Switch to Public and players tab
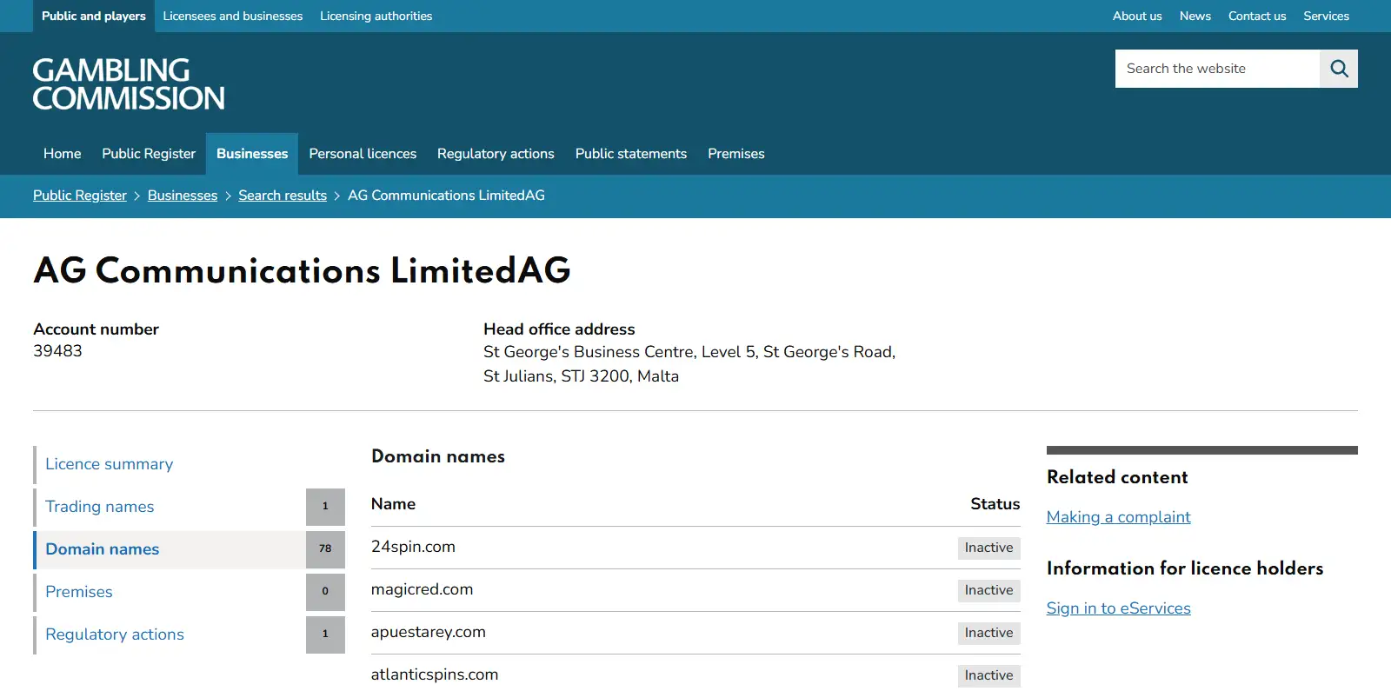Screen dimensions: 1391x691 [94, 17]
